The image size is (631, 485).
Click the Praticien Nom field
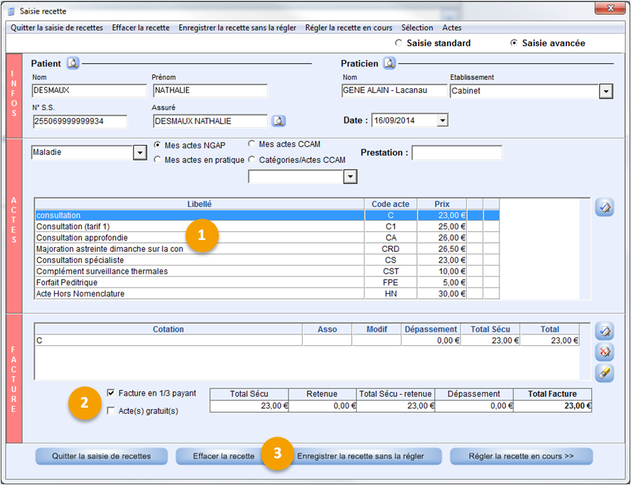tap(394, 90)
